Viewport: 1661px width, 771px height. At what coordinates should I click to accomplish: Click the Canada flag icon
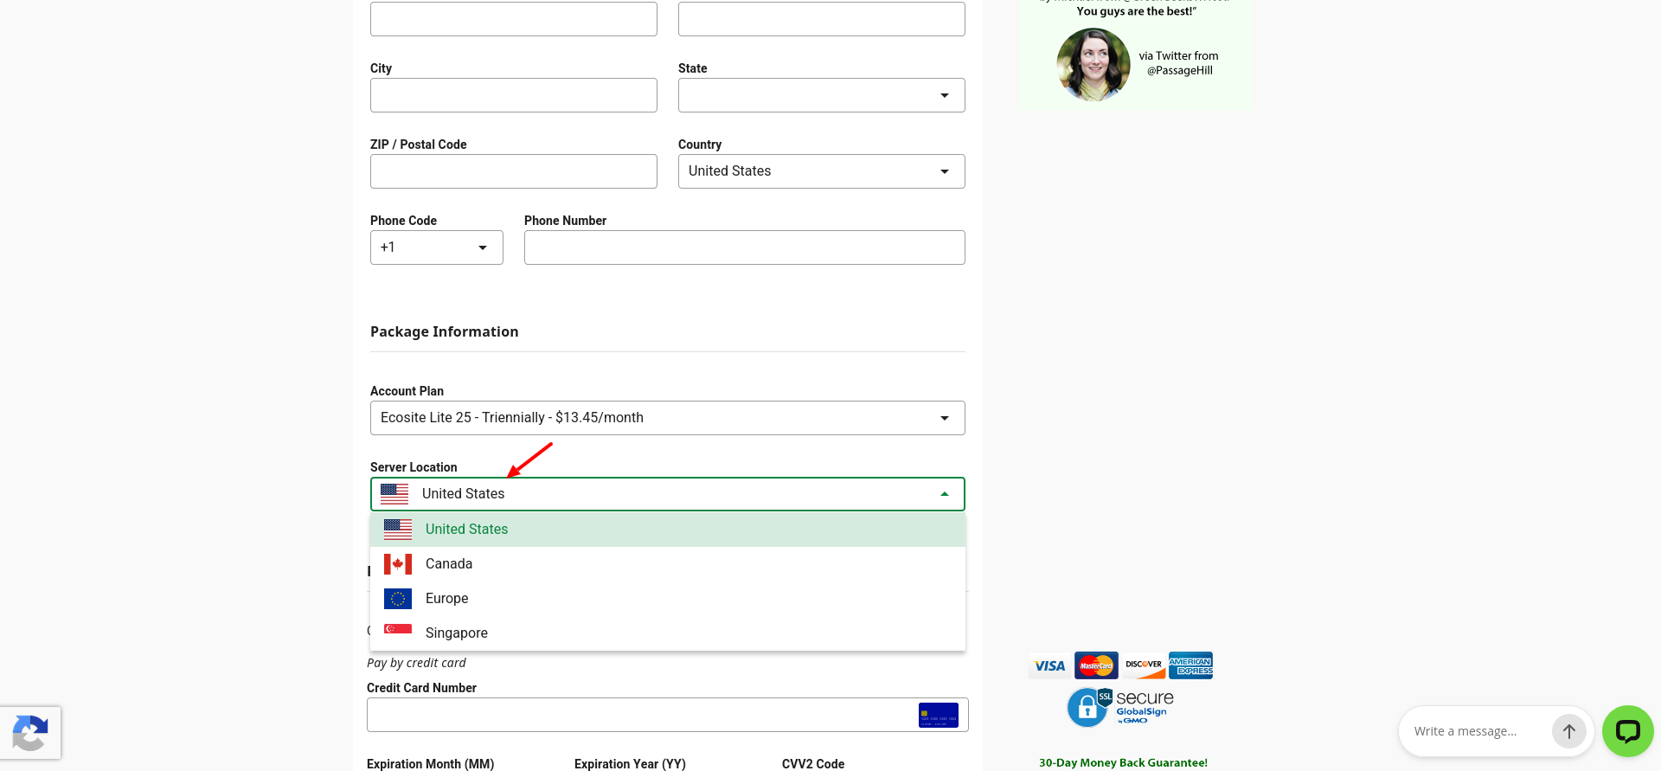coord(398,564)
